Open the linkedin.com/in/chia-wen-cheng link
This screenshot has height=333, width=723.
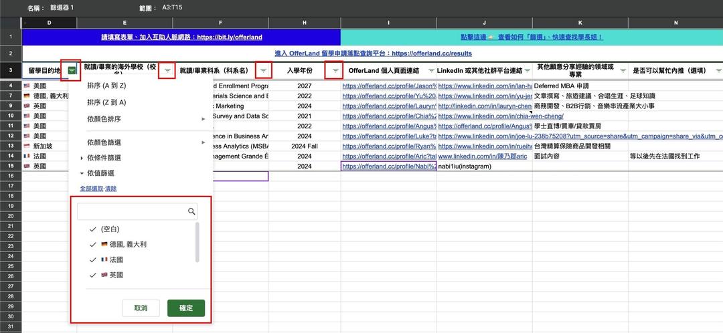point(501,116)
